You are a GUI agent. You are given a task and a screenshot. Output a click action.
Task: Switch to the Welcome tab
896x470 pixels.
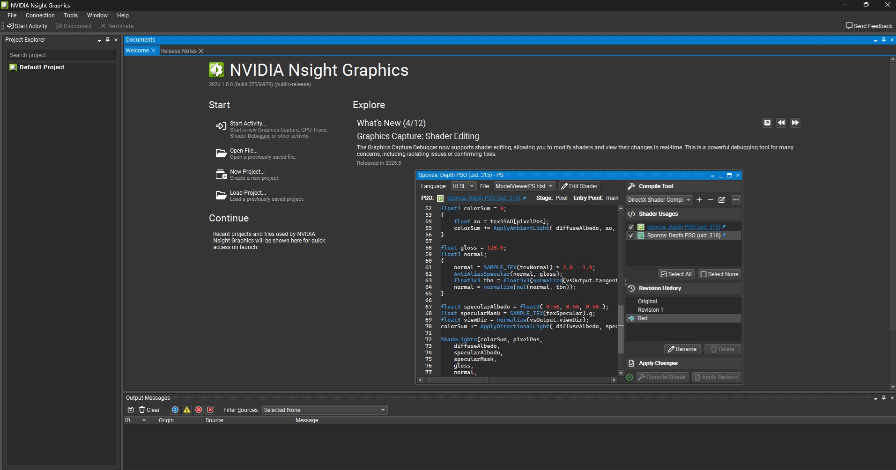137,51
